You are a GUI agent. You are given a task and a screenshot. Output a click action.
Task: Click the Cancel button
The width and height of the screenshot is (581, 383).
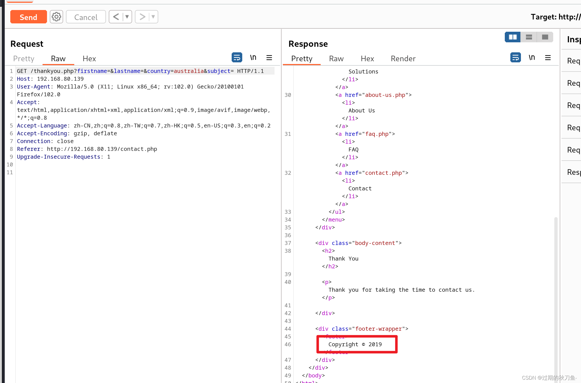pos(86,17)
